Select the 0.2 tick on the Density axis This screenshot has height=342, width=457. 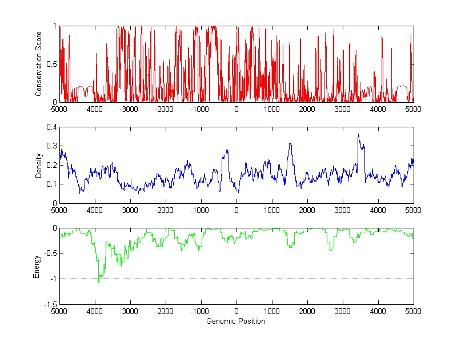pyautogui.click(x=51, y=165)
